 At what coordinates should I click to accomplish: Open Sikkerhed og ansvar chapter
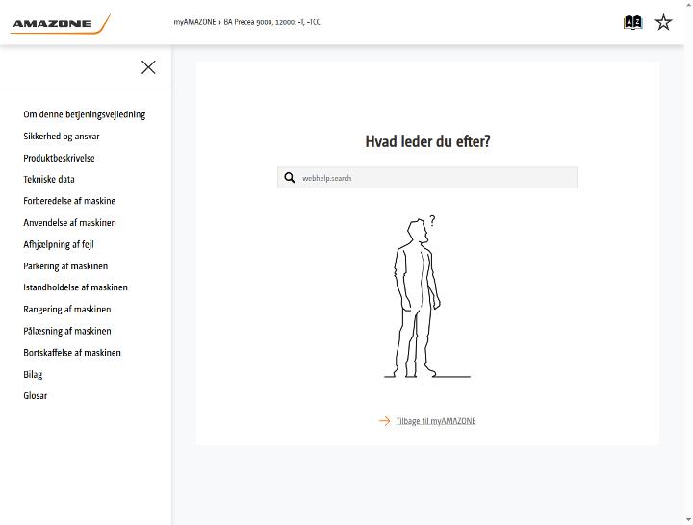pos(62,136)
